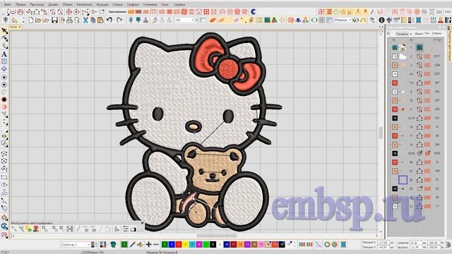This screenshot has width=452, height=254.
Task: Close the auto-digitizing tools floating toolbar
Action: (142, 223)
